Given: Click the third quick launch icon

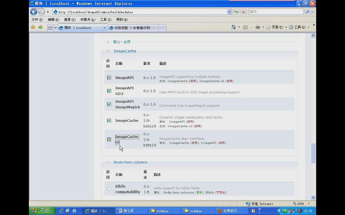Looking at the screenshot, I should tap(74, 211).
